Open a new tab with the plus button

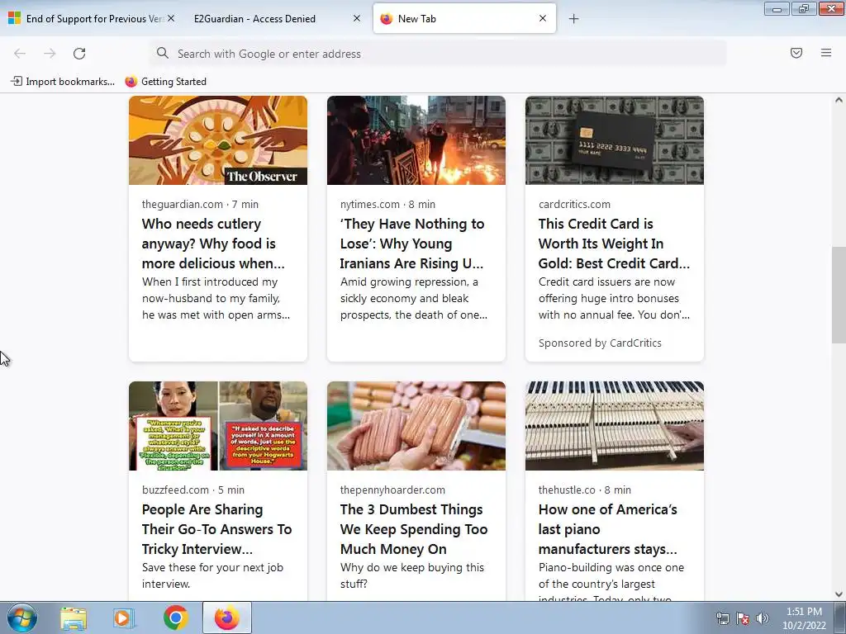[573, 19]
